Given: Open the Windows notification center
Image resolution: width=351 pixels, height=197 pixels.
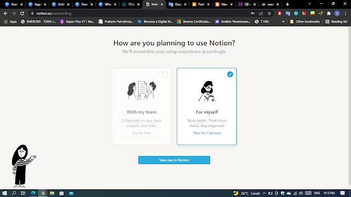Looking at the screenshot, I should pyautogui.click(x=342, y=193).
